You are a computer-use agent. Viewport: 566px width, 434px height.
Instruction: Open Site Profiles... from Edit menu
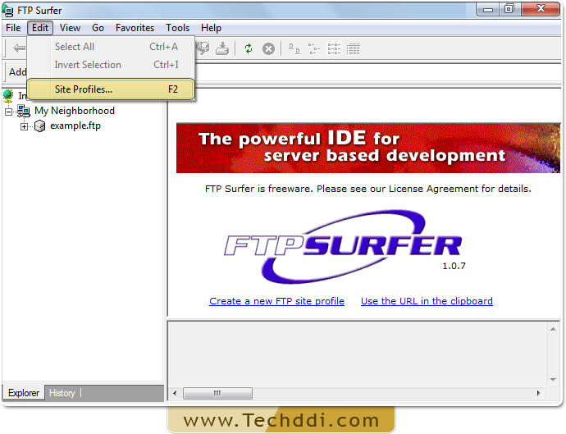[x=112, y=89]
